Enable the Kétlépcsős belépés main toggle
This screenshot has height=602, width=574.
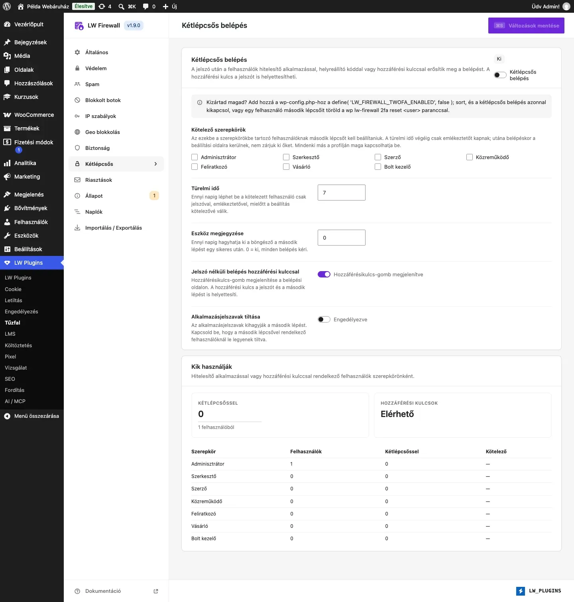tap(500, 75)
